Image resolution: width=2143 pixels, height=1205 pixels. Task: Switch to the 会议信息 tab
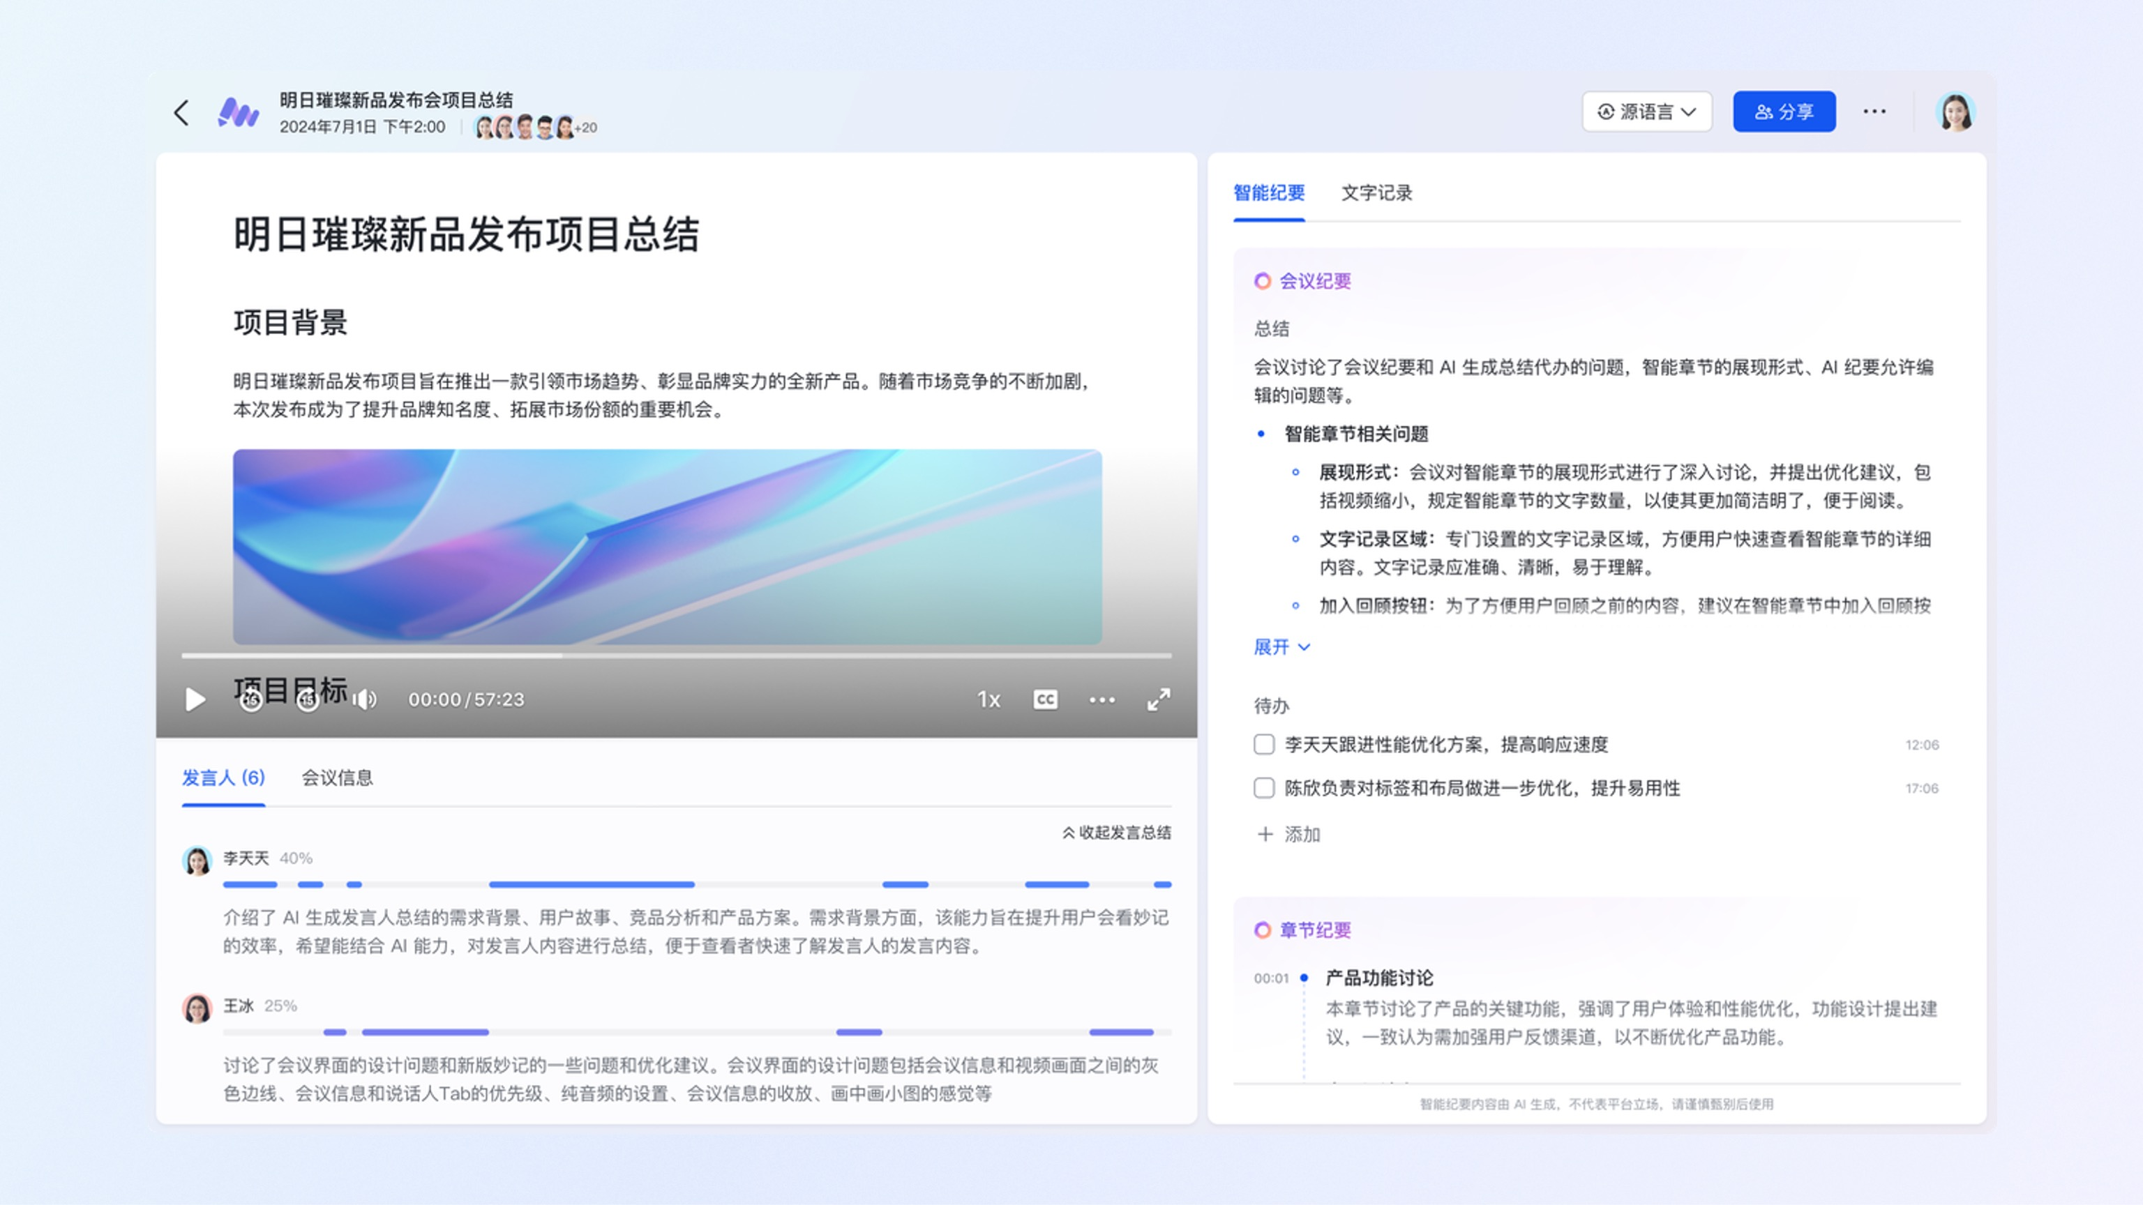click(337, 778)
